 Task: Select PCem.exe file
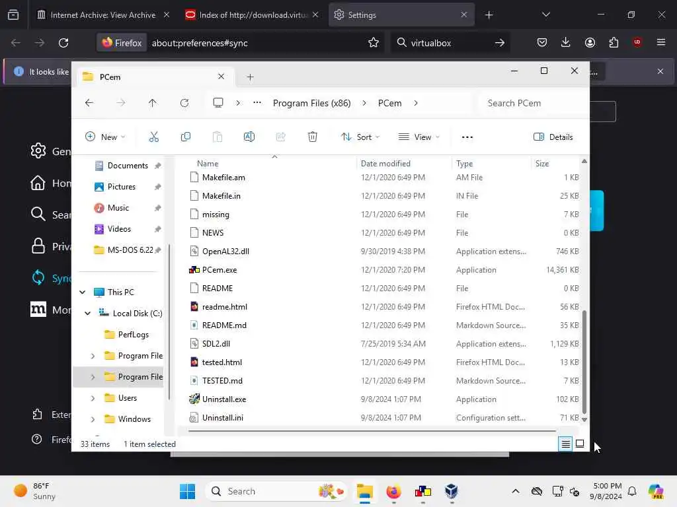tap(219, 270)
